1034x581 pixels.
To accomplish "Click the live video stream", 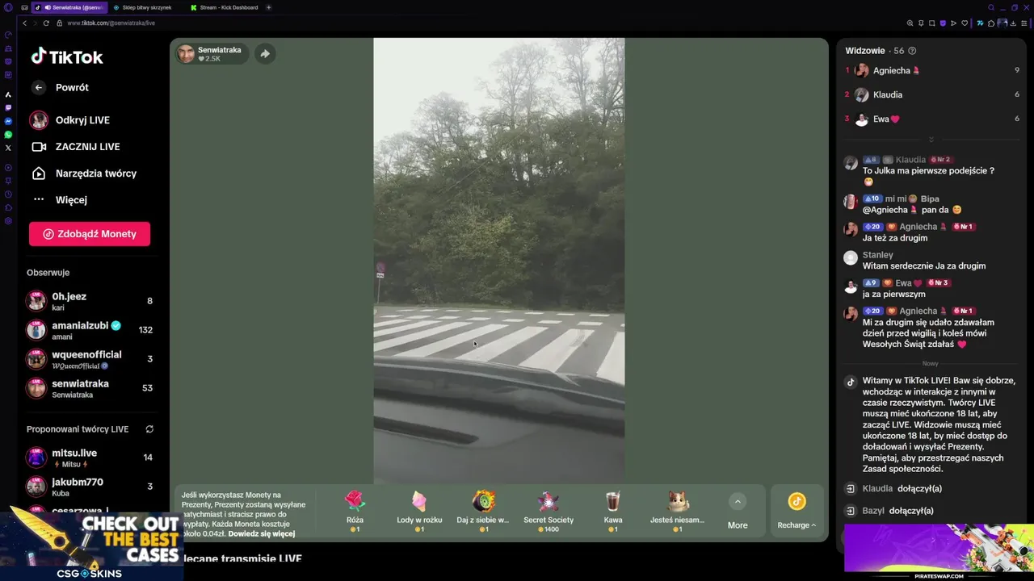I will tap(498, 260).
